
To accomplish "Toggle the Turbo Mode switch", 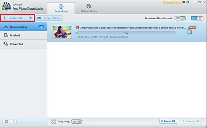I will (77, 122).
